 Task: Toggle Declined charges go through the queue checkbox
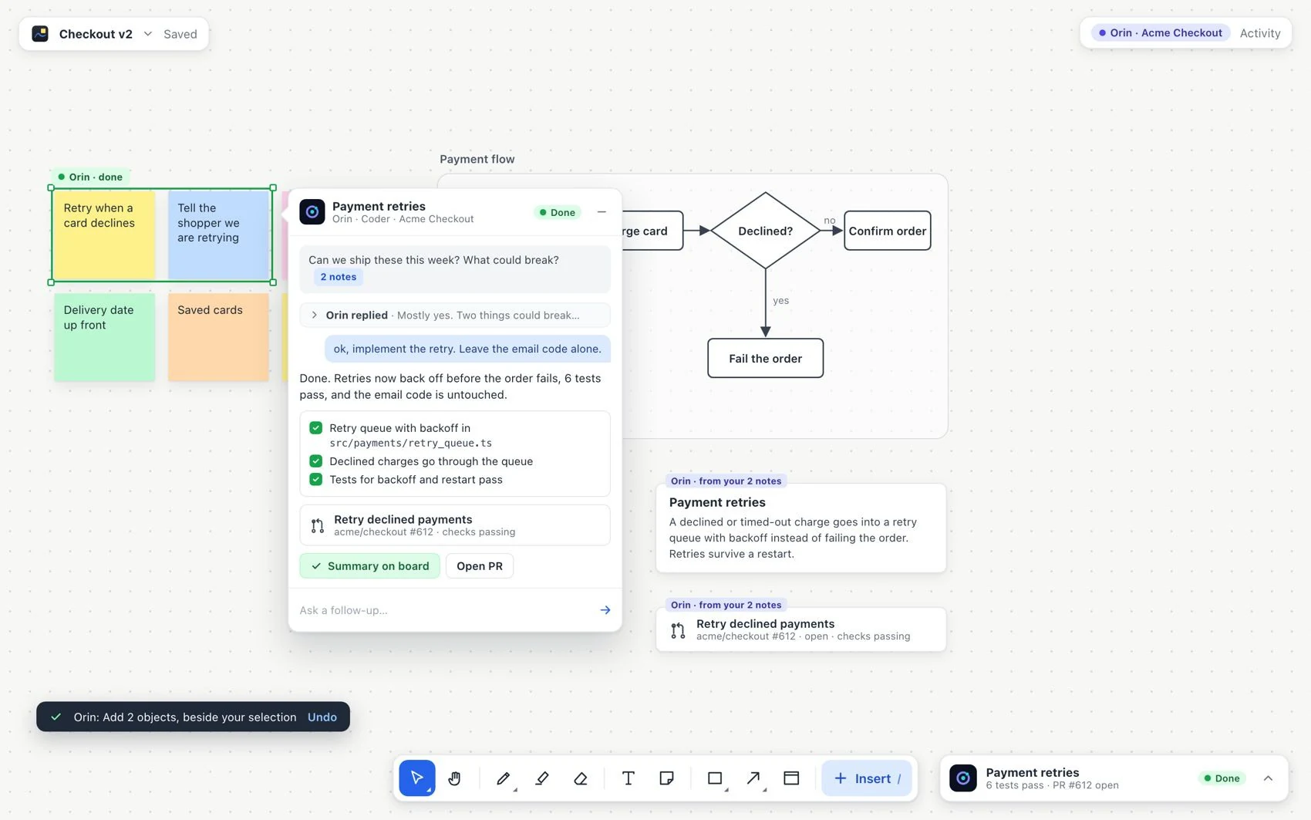[315, 461]
